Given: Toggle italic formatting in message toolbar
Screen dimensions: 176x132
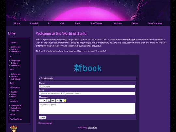Looking at the screenshot, I should (41, 101).
